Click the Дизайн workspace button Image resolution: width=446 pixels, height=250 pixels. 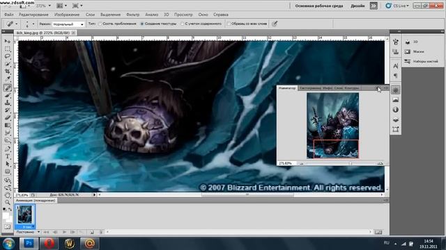(357, 6)
